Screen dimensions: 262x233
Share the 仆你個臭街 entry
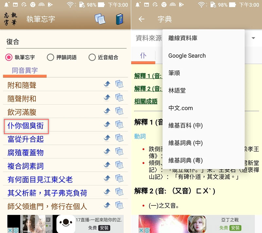pyautogui.click(x=107, y=124)
